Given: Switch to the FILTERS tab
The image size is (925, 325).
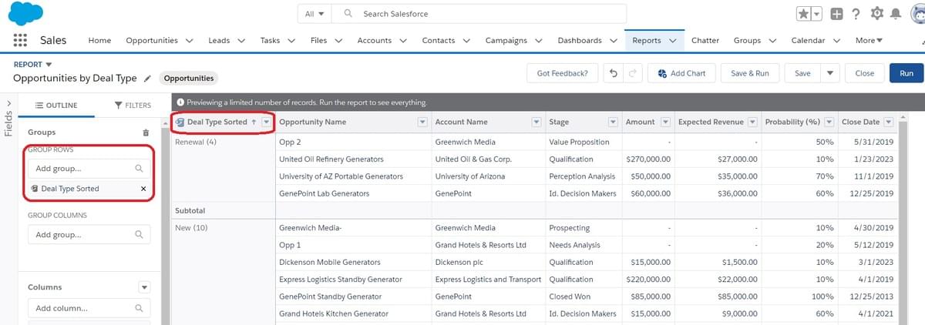Looking at the screenshot, I should click(133, 105).
